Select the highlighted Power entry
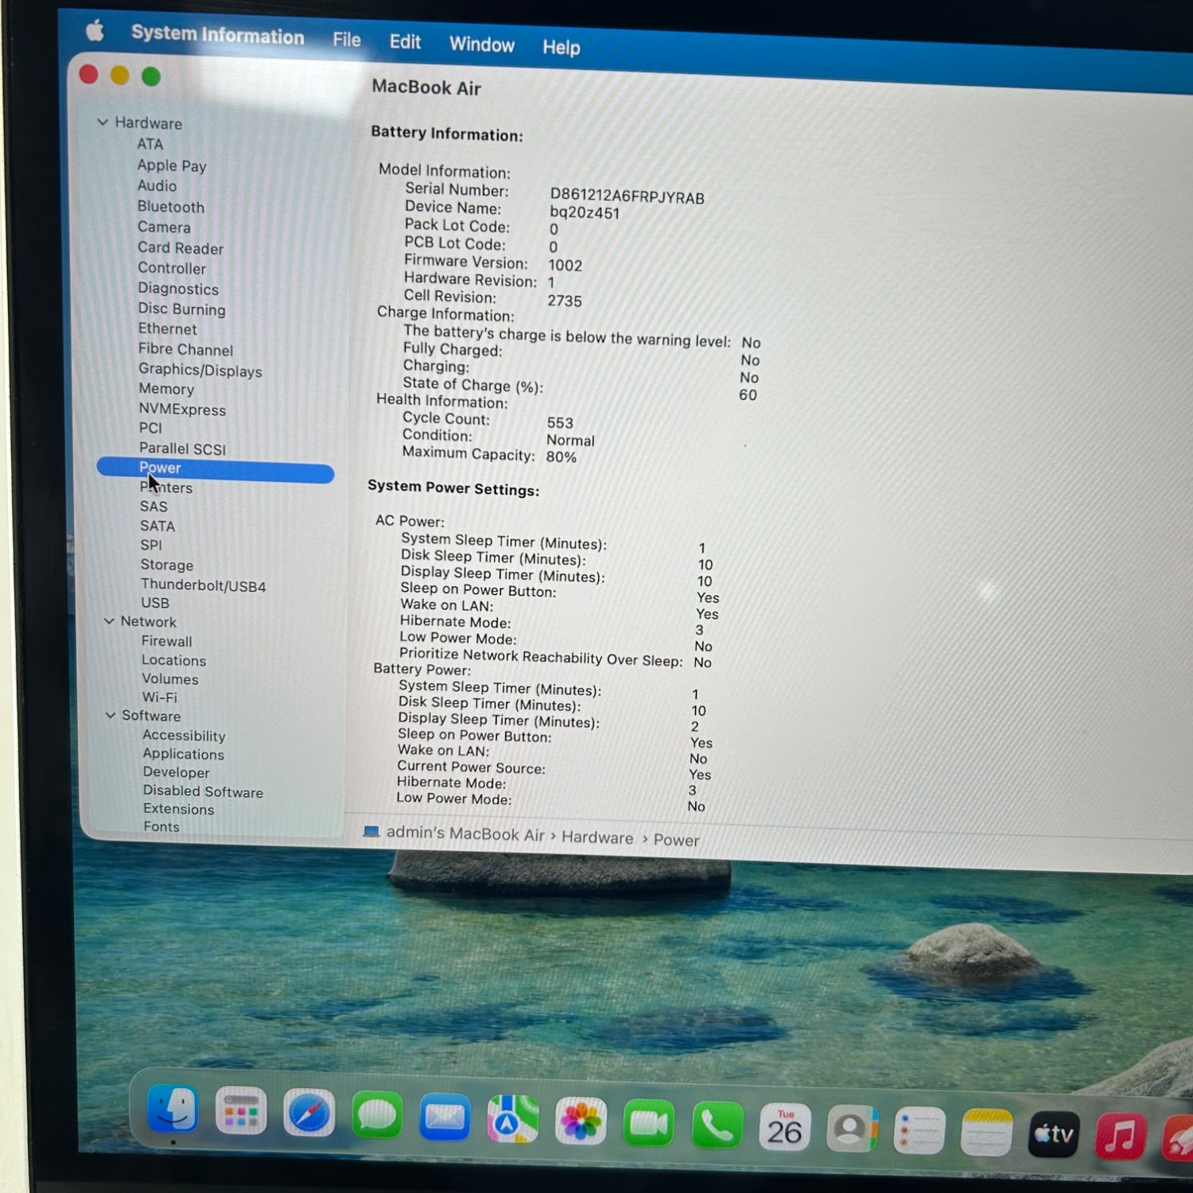This screenshot has width=1193, height=1193. coord(216,470)
